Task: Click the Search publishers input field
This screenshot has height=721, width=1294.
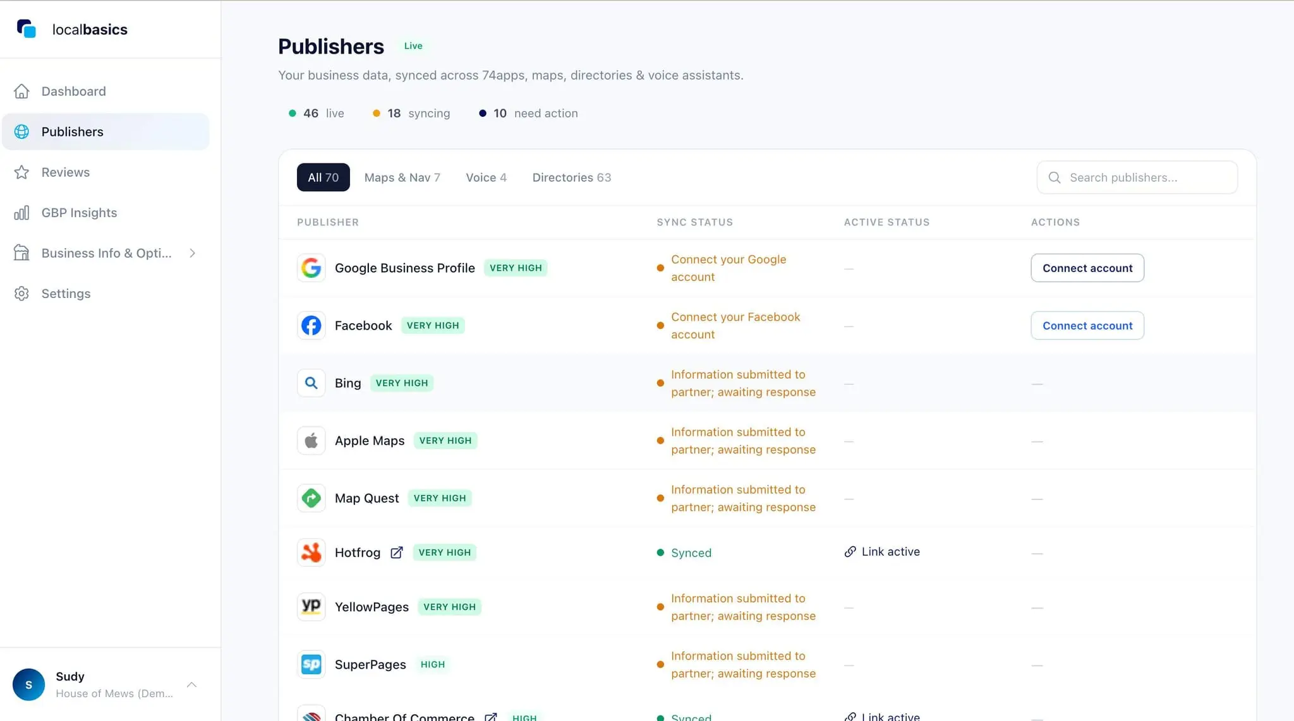Action: click(1137, 177)
